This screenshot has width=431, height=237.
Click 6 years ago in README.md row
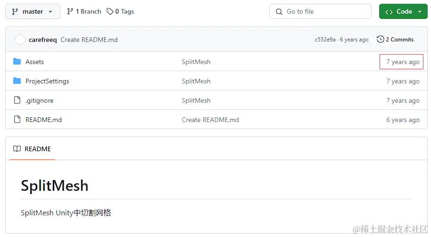coord(403,120)
